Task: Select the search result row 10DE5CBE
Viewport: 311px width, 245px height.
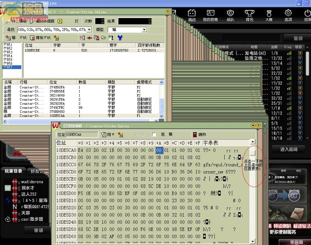Action: (x=94, y=50)
